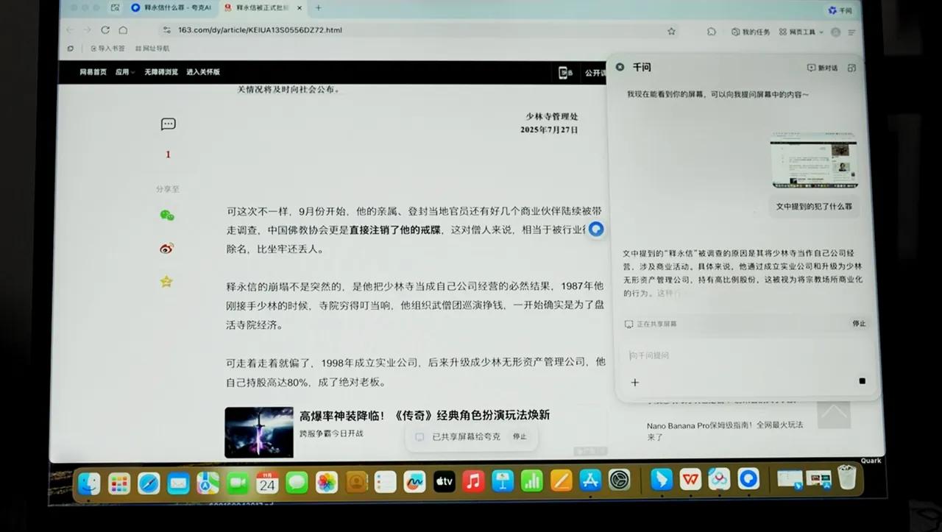Open the 千问 button in the top right
The width and height of the screenshot is (942, 532).
click(x=840, y=10)
